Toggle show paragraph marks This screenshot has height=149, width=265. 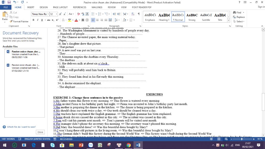pyautogui.click(x=139, y=14)
